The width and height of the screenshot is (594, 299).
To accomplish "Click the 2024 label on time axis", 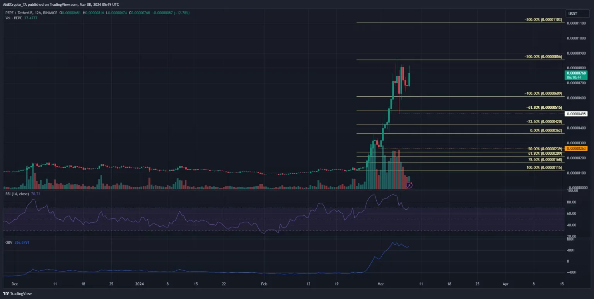I will [139, 284].
